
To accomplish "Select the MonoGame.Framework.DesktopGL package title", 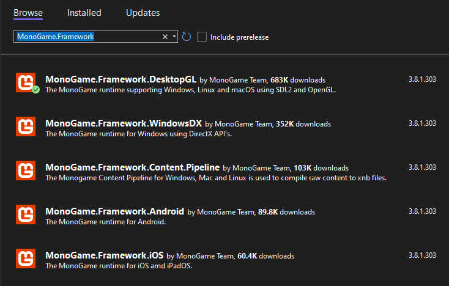I will pyautogui.click(x=121, y=79).
